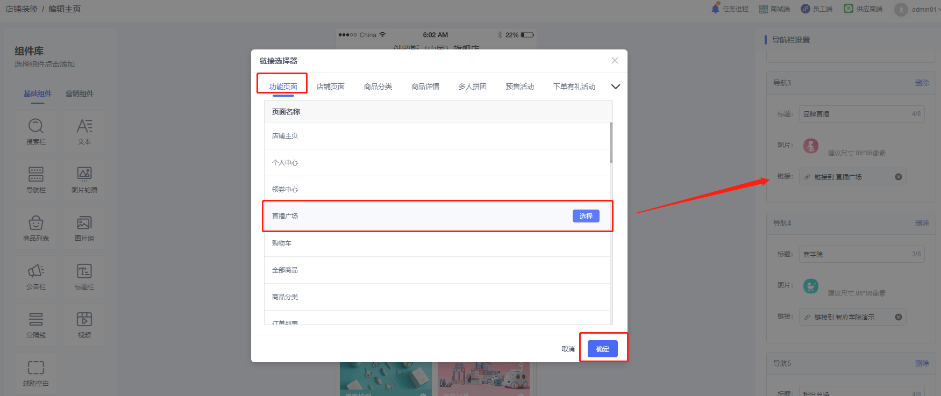Add the 标题栏 title bar component
Viewport: 941px width, 396px height.
(x=84, y=277)
